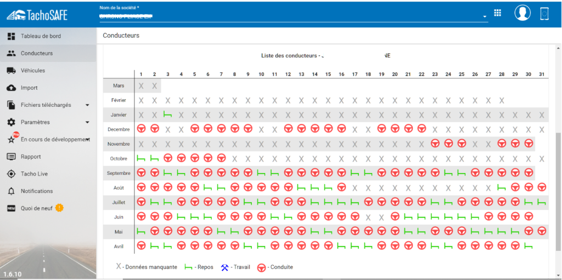562x280 pixels.
Task: Open the apps grid icon
Action: tap(498, 13)
